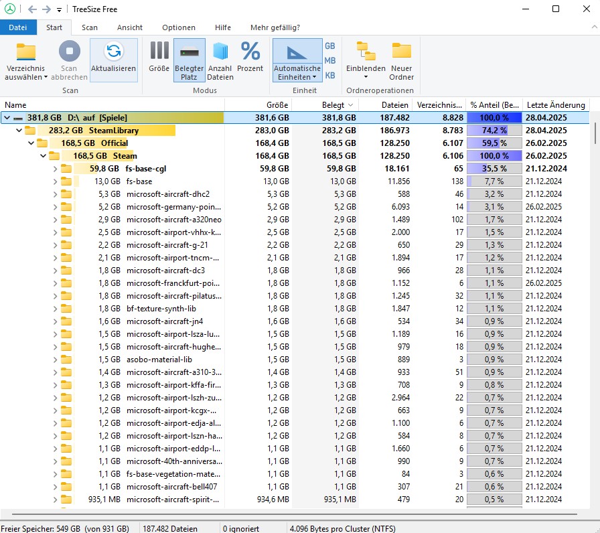
Task: Open the Verzeichnis auswählen folder button
Action: [x=26, y=60]
